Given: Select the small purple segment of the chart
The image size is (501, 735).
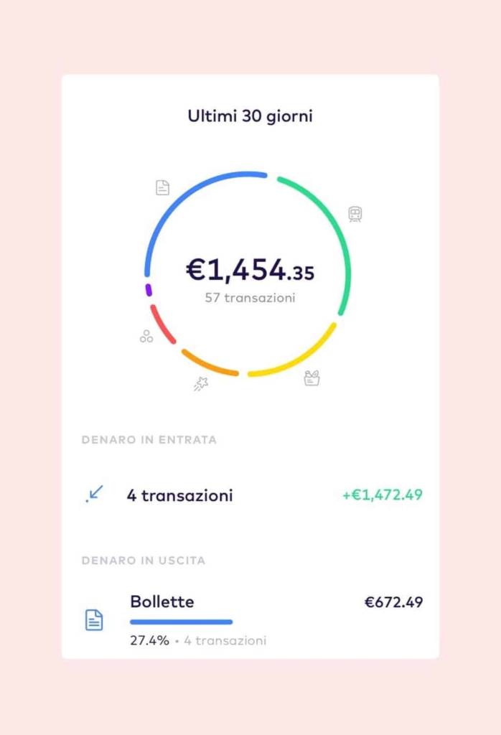Looking at the screenshot, I should [149, 290].
